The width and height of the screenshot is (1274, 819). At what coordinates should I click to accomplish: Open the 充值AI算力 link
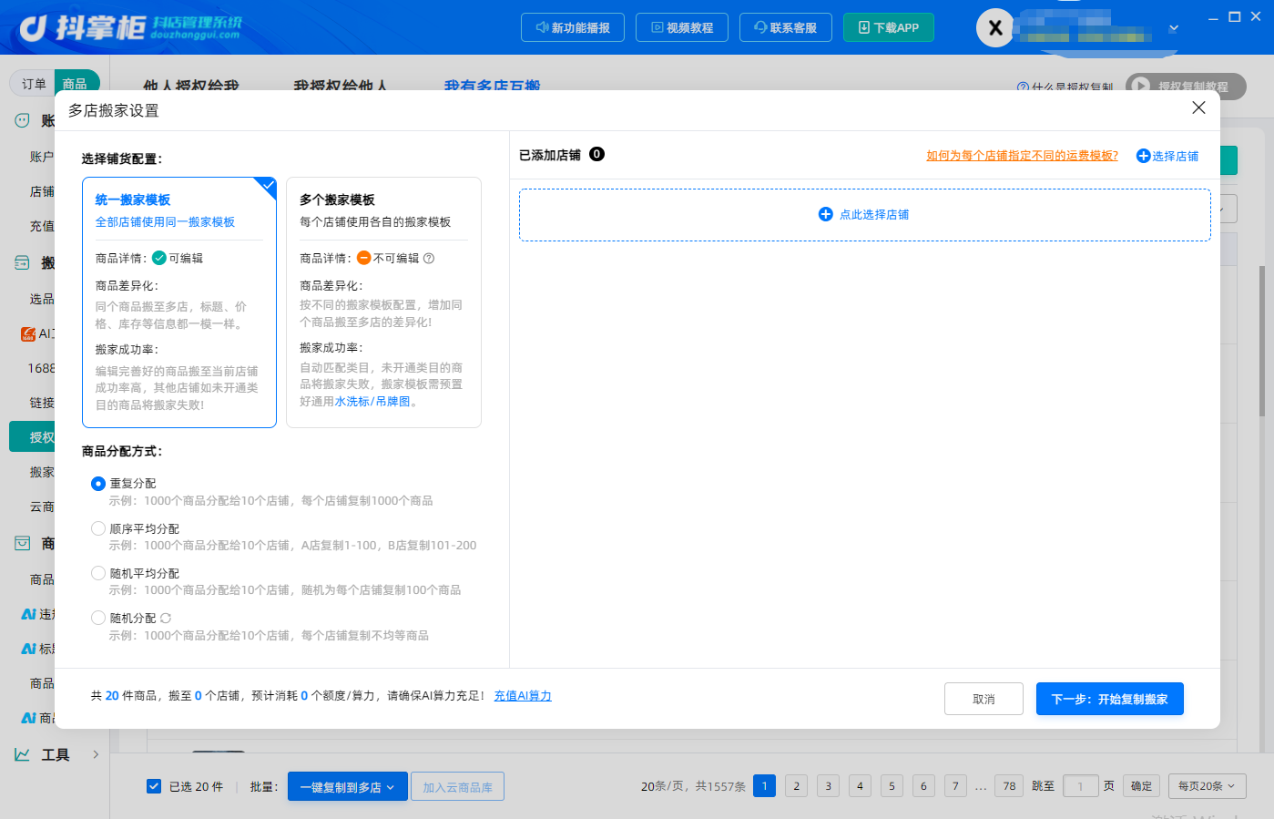pos(523,696)
